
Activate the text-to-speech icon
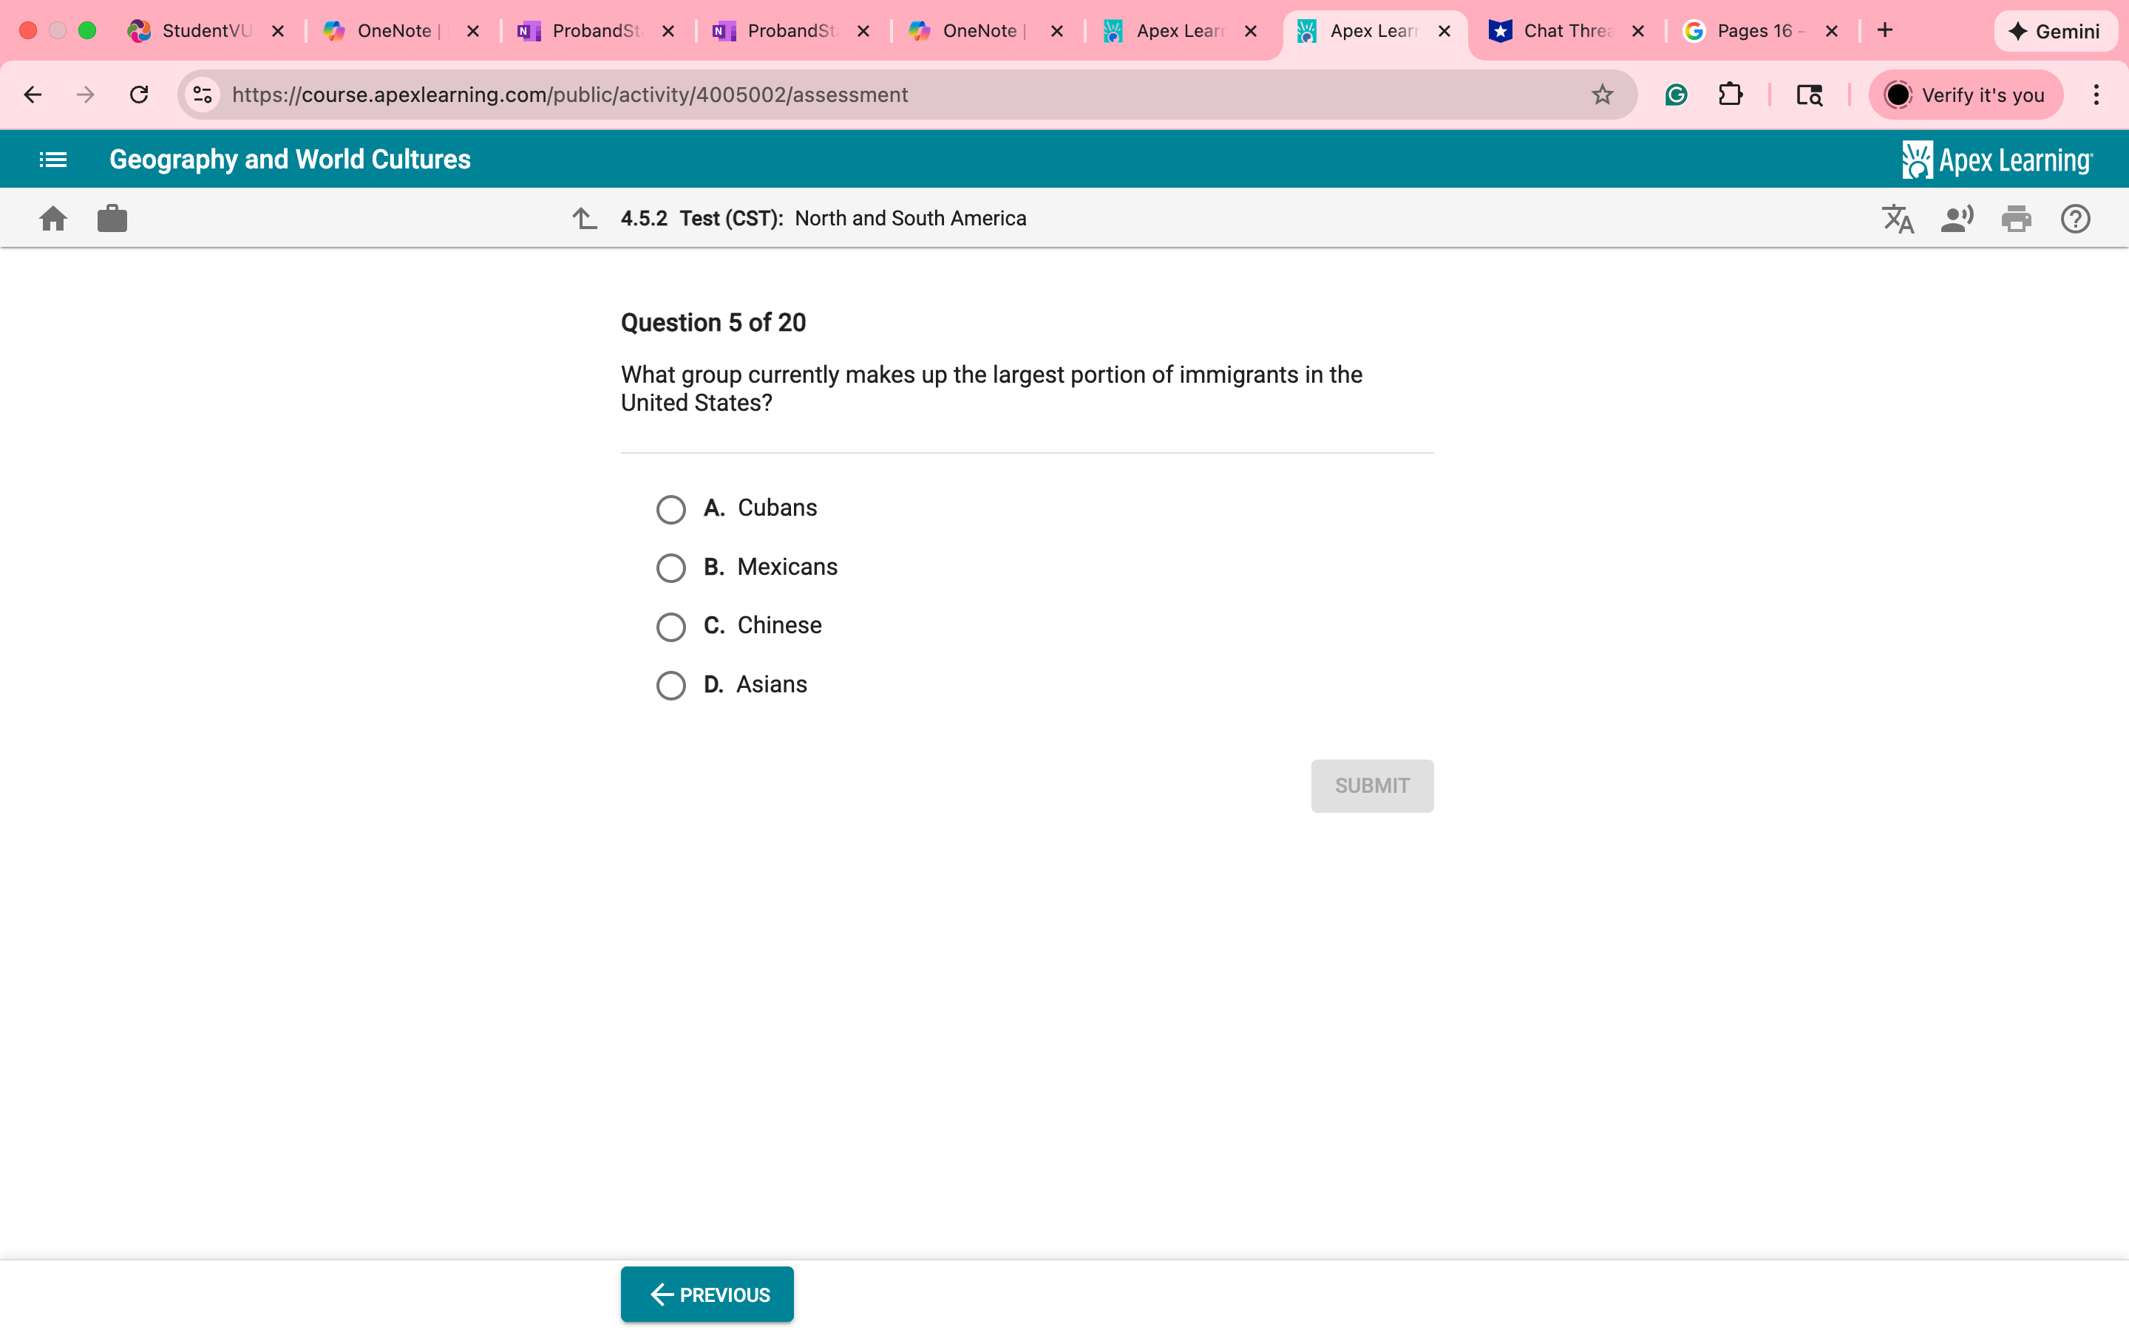(x=1957, y=219)
